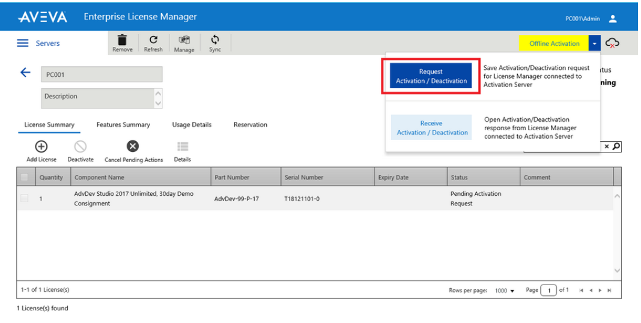Image resolution: width=641 pixels, height=323 pixels.
Task: Click the 1-1 of 1 License(s) text
Action: tap(45, 289)
